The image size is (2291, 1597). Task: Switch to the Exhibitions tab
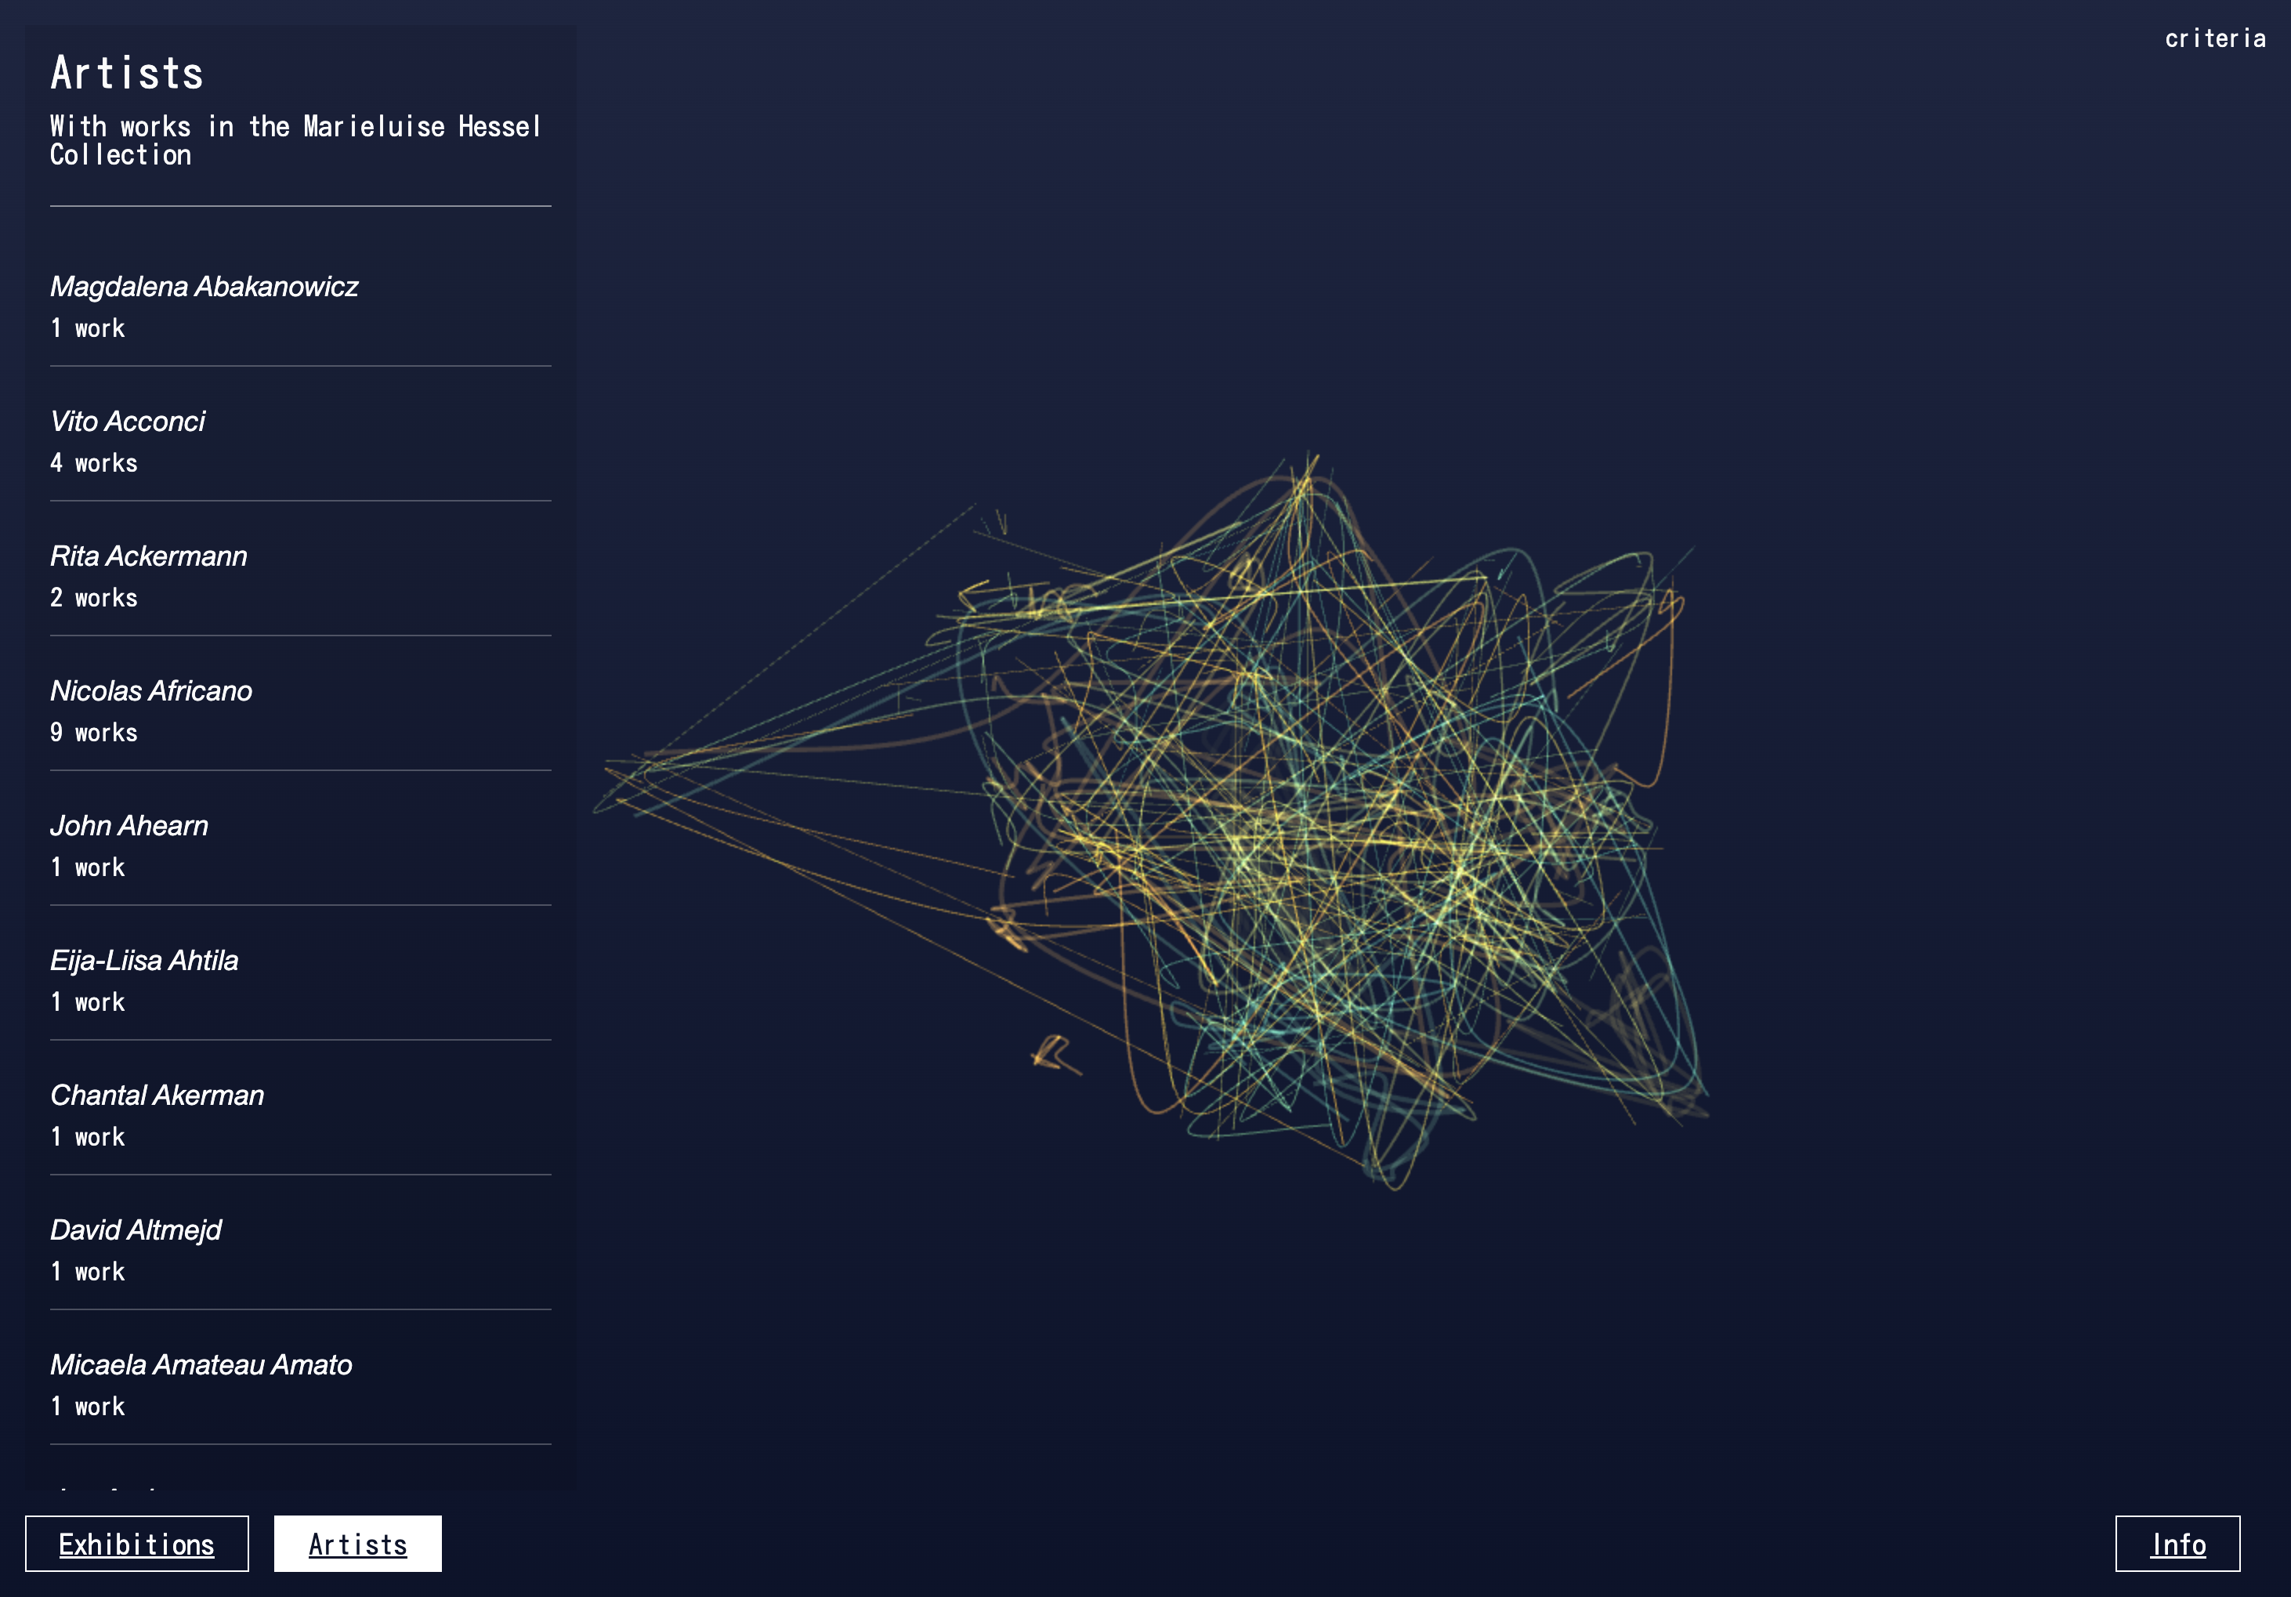pos(136,1544)
